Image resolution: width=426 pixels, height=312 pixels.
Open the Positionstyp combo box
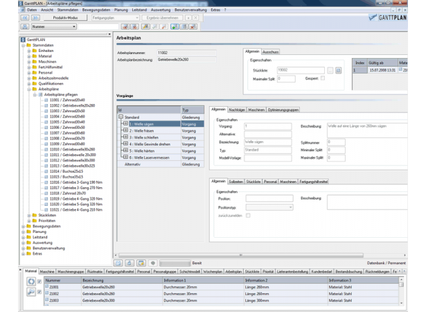pos(269,207)
